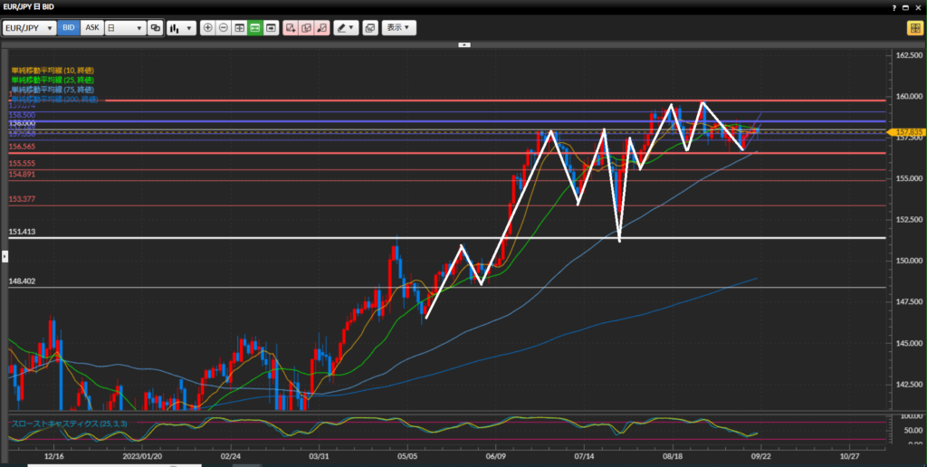927x467 pixels.
Task: Click the first pink order icon
Action: pos(291,28)
